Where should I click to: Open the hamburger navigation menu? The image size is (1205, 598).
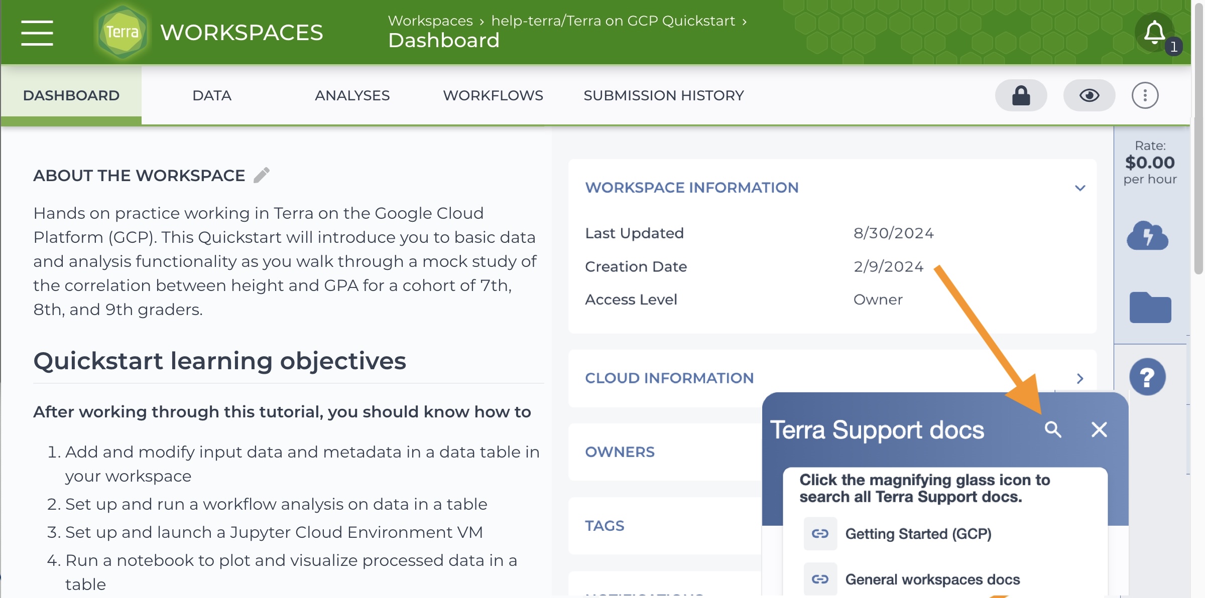37,33
